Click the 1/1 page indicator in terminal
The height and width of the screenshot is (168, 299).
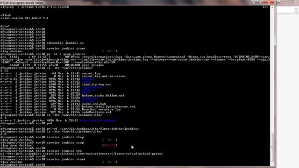coord(265,7)
